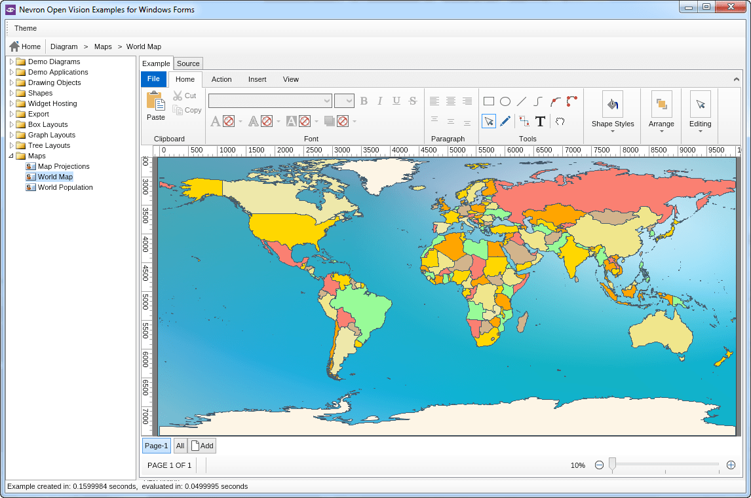Activate the Pointer selection tool
Image resolution: width=751 pixels, height=498 pixels.
point(488,121)
